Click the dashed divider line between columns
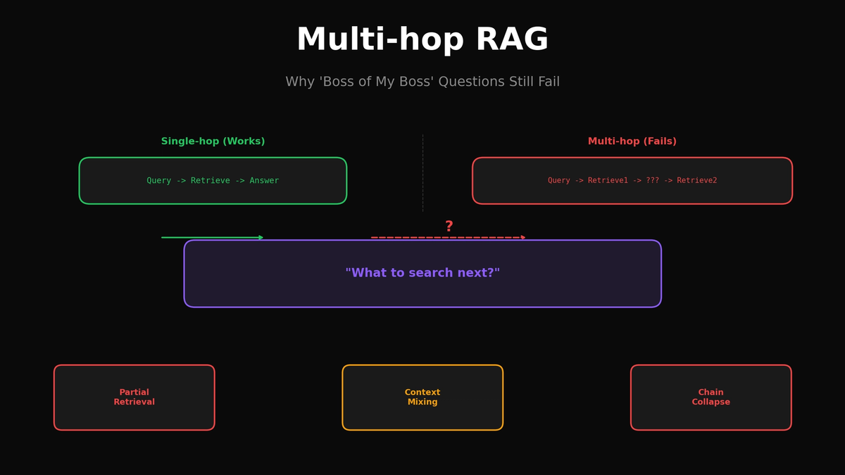The height and width of the screenshot is (475, 845). tap(423, 172)
